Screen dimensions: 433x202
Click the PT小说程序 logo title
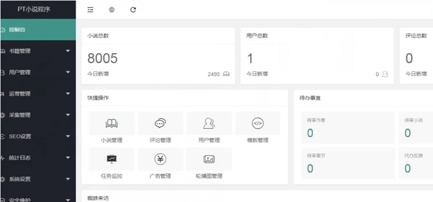[x=34, y=9]
